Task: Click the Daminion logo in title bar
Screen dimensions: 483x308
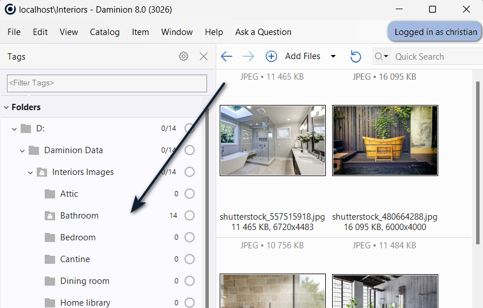Action: 10,10
